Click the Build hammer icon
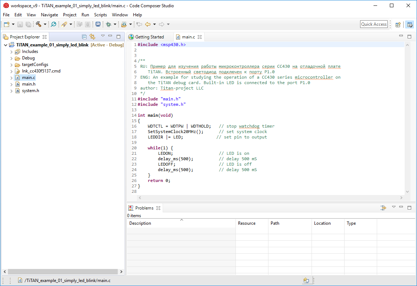This screenshot has height=286, width=417. point(38,24)
